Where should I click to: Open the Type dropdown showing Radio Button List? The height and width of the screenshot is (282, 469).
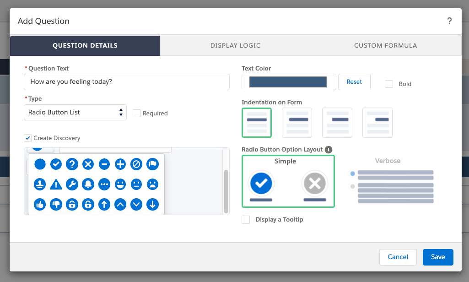[x=75, y=112]
